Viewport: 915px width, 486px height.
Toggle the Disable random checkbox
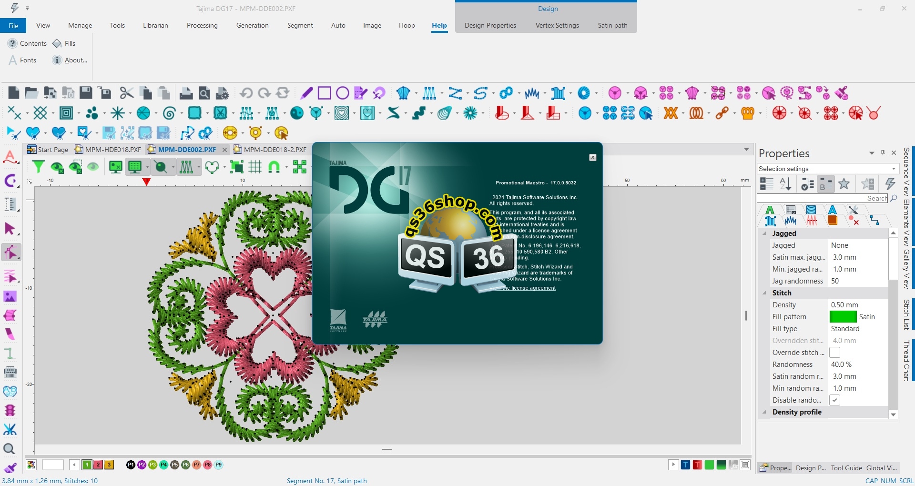pos(834,400)
